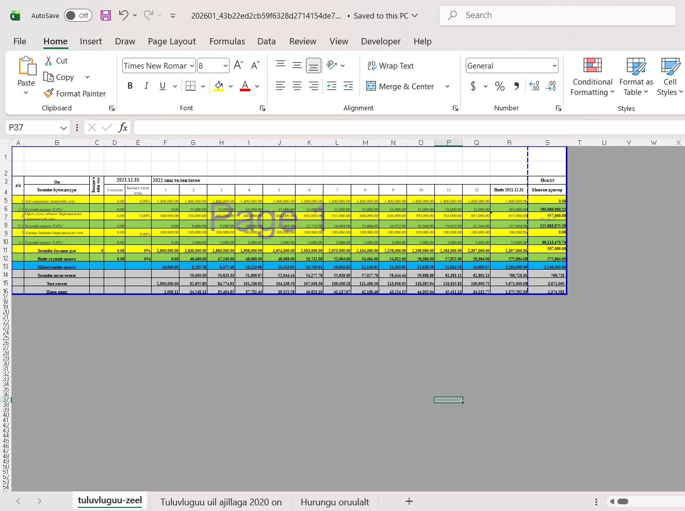Toggle Wrap Text for selected cells
Viewport: 685px width, 511px height.
pyautogui.click(x=390, y=66)
